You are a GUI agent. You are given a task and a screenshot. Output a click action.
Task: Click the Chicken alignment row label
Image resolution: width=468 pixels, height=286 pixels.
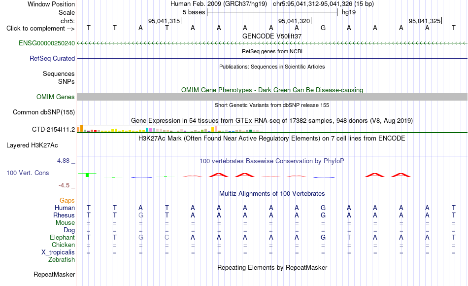tap(63, 245)
